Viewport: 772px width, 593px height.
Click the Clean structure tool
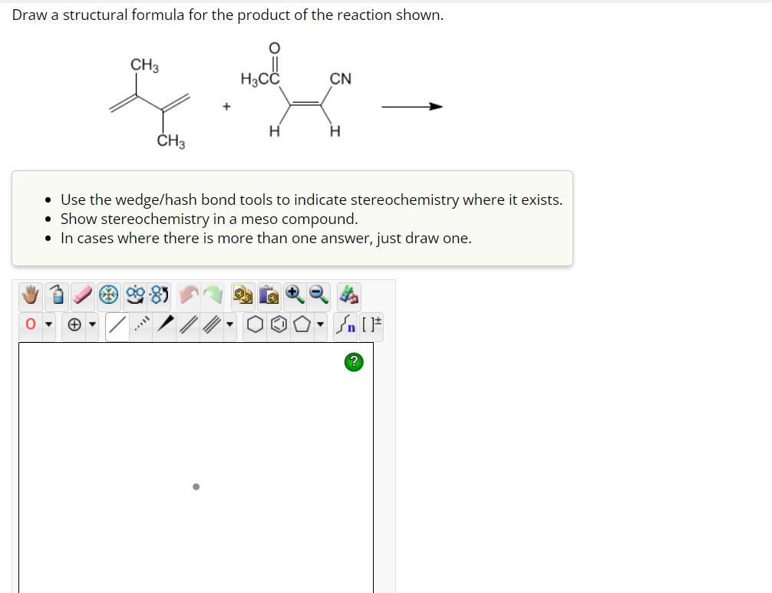point(109,294)
